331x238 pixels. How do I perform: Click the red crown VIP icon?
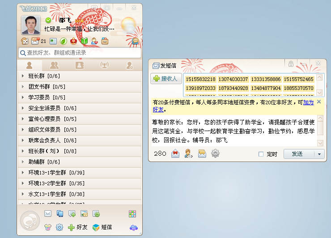pos(74,41)
